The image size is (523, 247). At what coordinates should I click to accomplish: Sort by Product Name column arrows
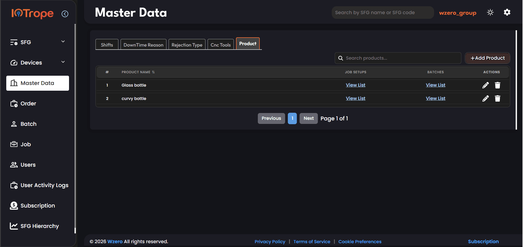(153, 72)
